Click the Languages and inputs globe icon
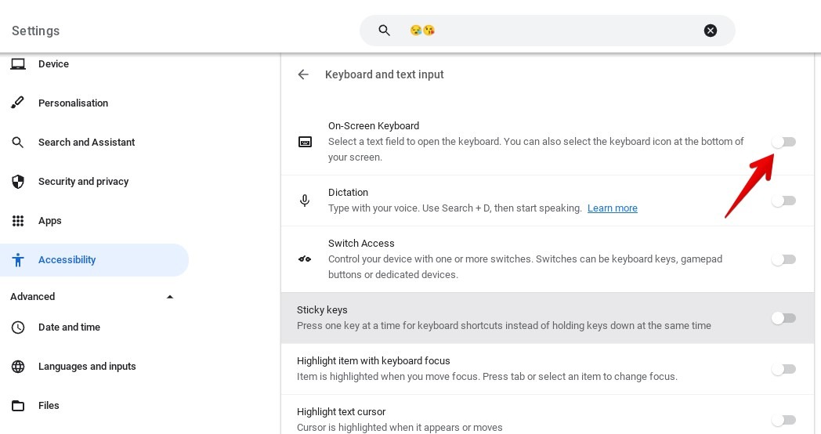Viewport: 821px width, 434px height. coord(18,367)
